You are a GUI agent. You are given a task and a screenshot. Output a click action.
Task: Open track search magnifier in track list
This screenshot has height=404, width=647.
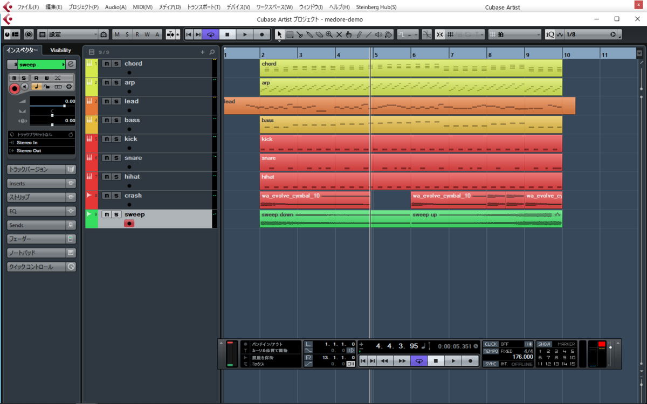coord(212,52)
